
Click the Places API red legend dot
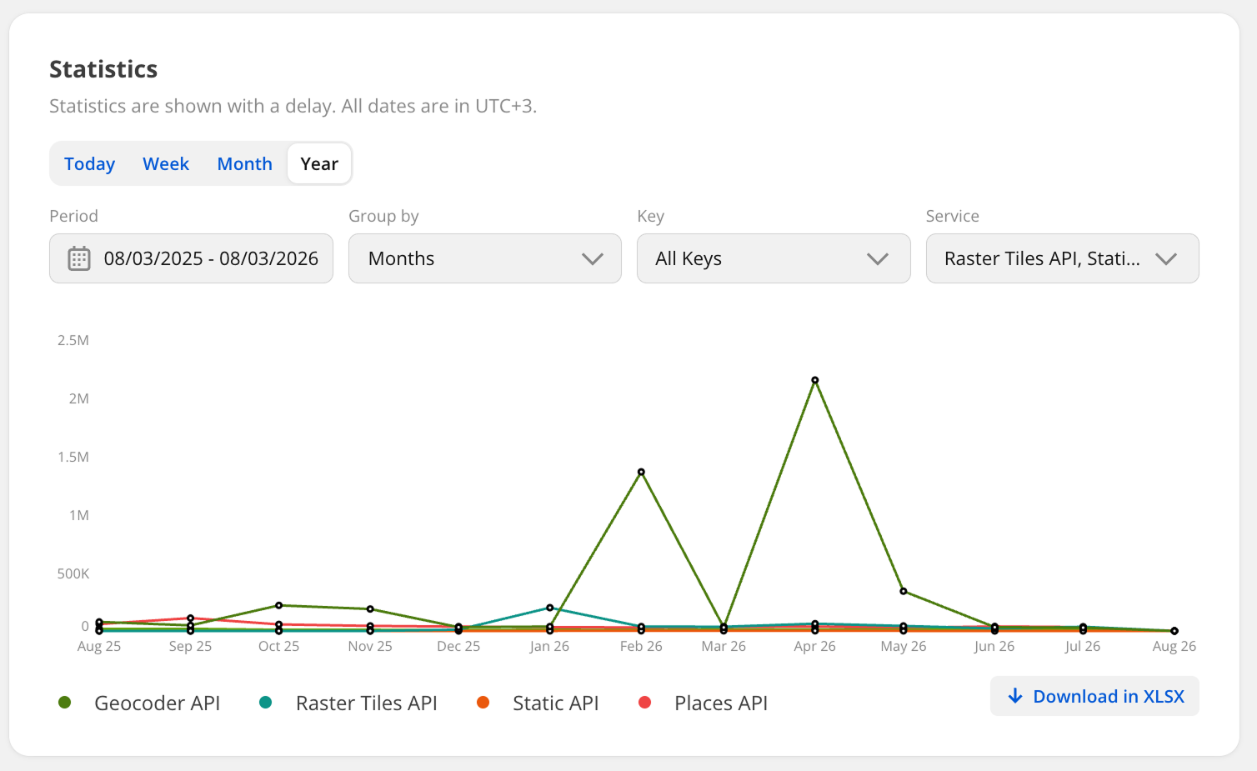pyautogui.click(x=644, y=703)
